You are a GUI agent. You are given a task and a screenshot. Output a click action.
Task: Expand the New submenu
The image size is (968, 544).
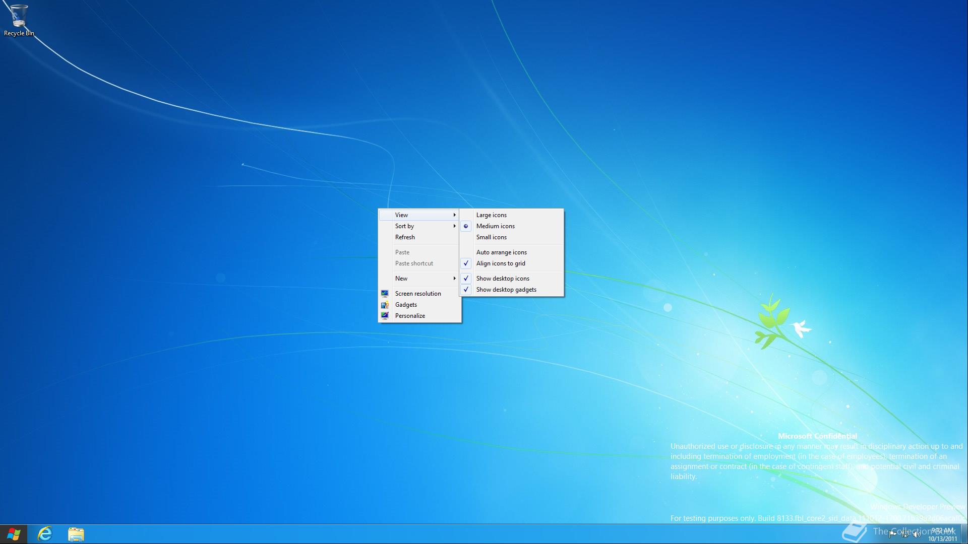pos(420,278)
